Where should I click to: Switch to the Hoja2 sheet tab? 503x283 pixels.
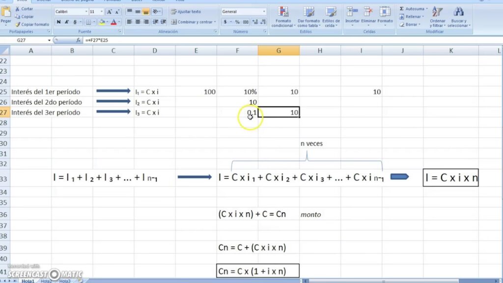[x=46, y=281]
